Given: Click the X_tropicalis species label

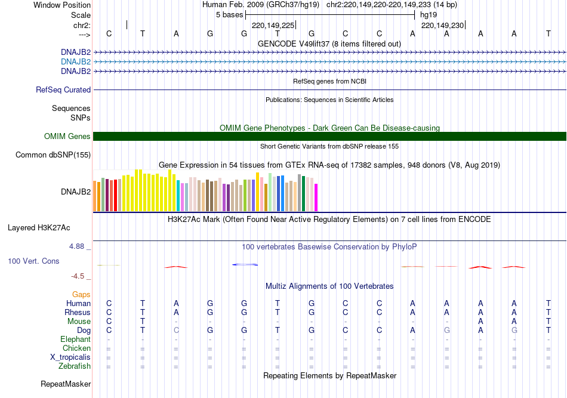Looking at the screenshot, I should (70, 357).
